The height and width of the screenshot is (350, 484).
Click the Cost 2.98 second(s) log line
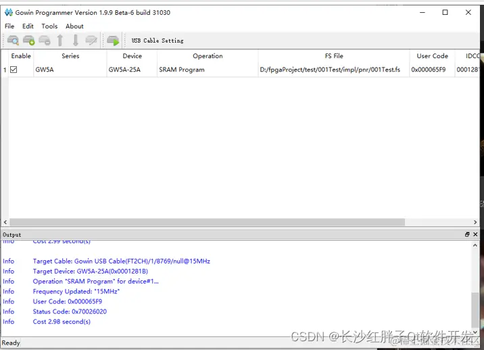tap(62, 322)
